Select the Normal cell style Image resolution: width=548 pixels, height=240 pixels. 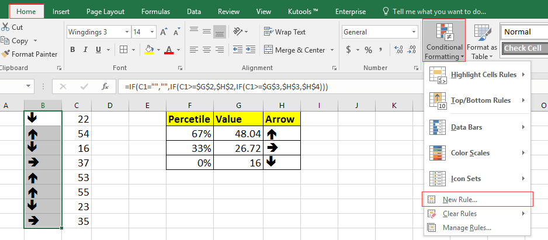(524, 32)
